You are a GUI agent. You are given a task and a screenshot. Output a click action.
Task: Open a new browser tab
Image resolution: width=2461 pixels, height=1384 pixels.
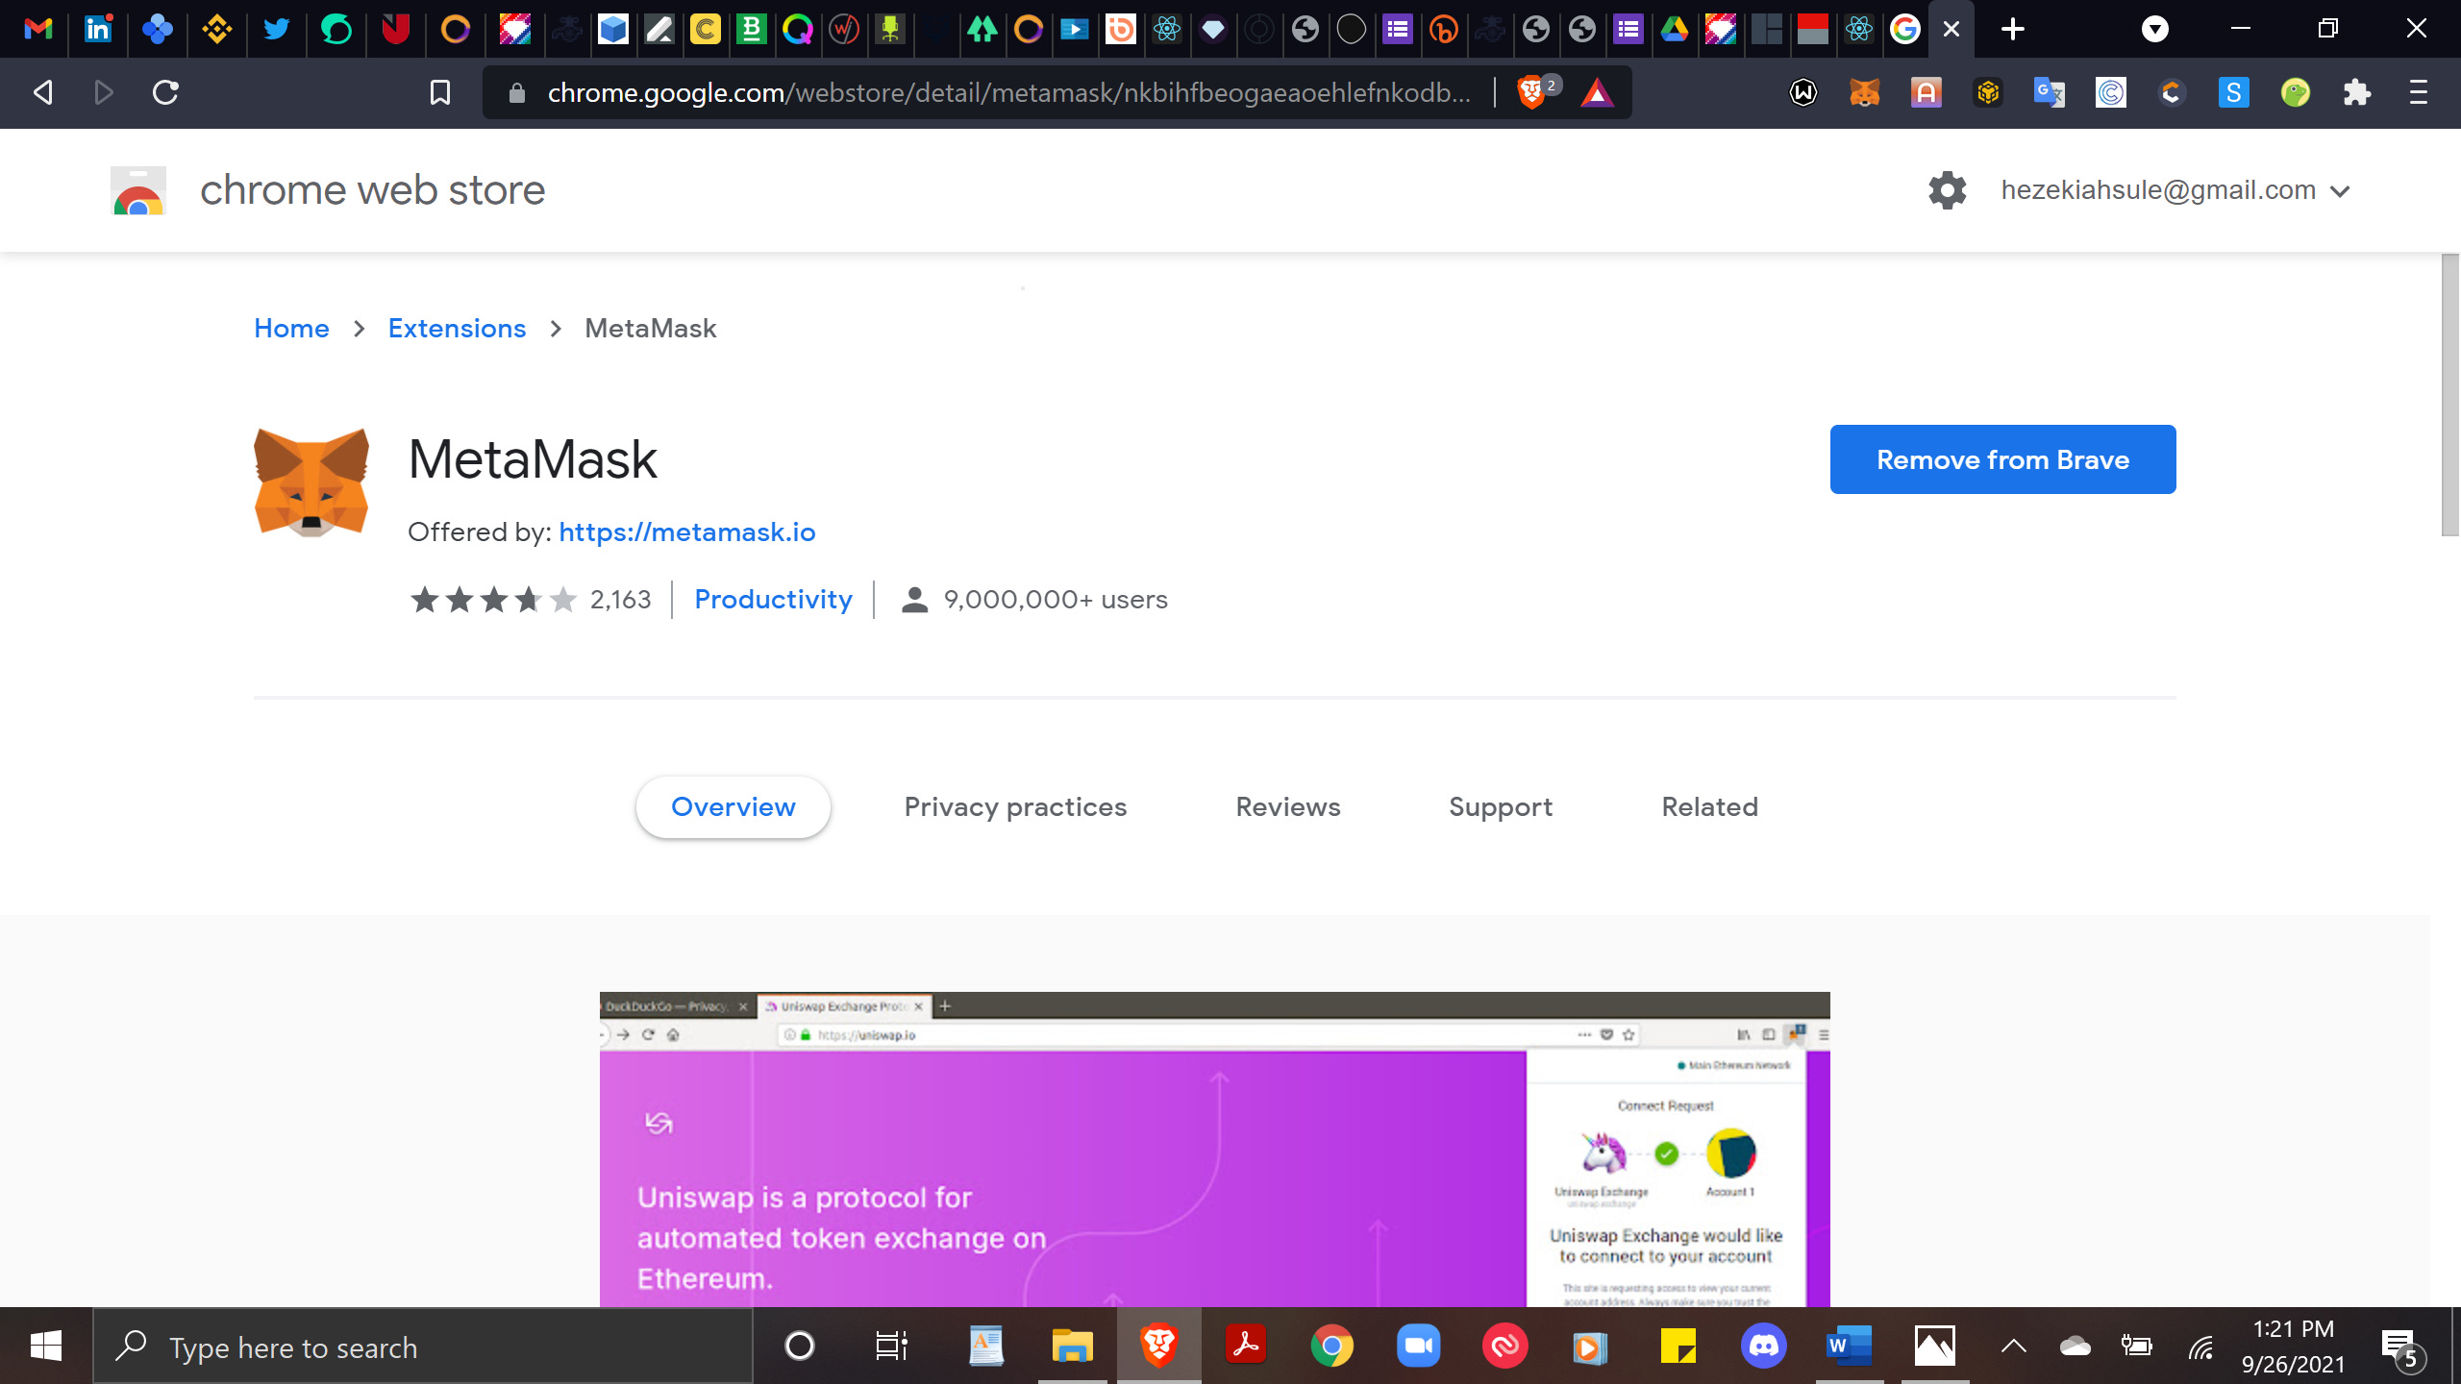(2012, 30)
